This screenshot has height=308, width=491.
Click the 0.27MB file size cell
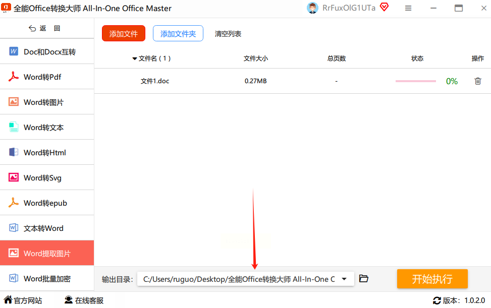[255, 81]
